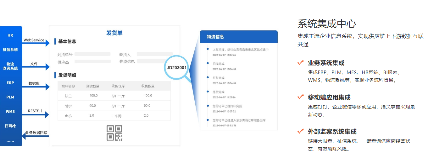
Task: Click the checkmark icon beside 移动端应用集成
Action: pyautogui.click(x=300, y=97)
